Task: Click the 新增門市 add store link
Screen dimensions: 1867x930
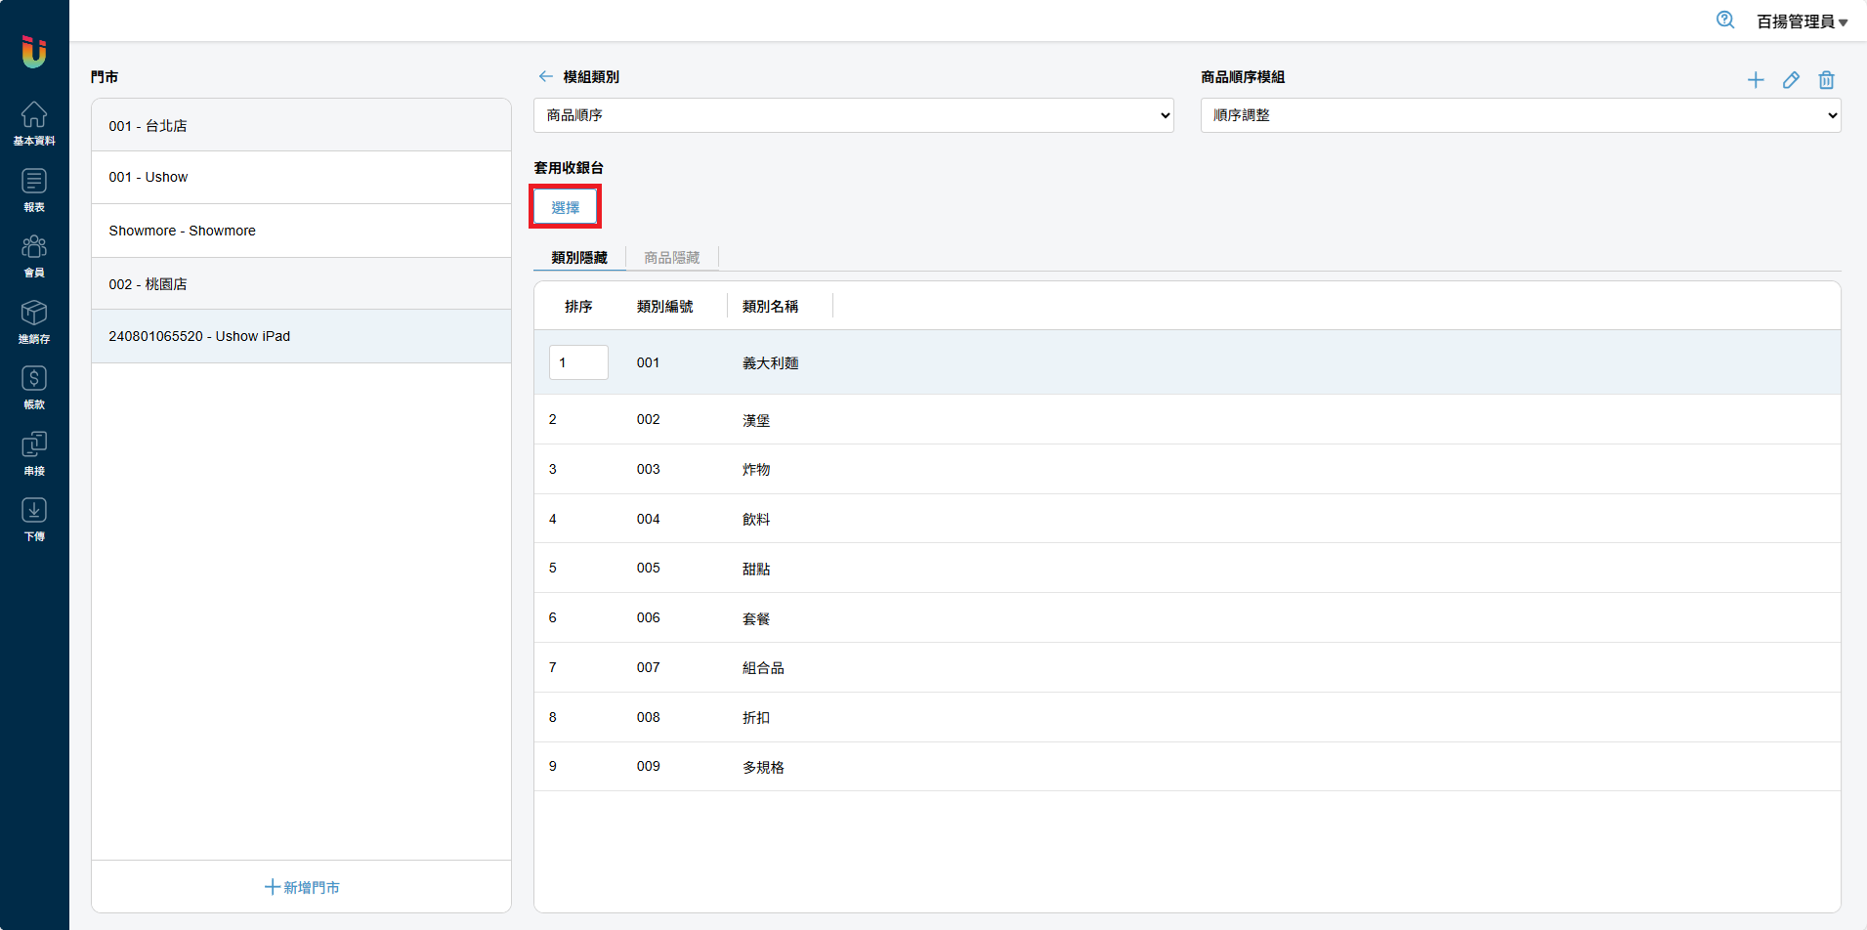Action: click(x=302, y=887)
